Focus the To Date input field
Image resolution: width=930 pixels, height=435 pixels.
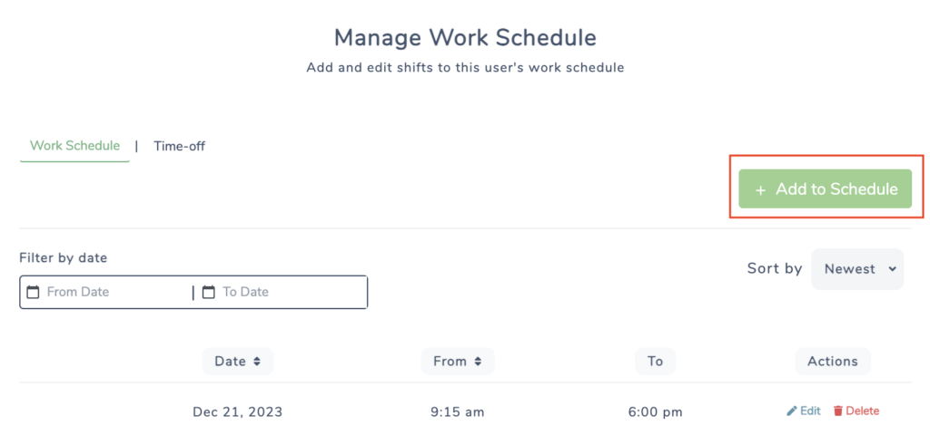[282, 292]
